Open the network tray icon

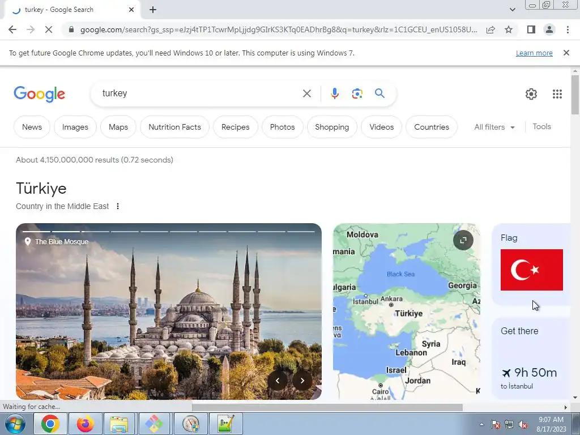(x=509, y=425)
